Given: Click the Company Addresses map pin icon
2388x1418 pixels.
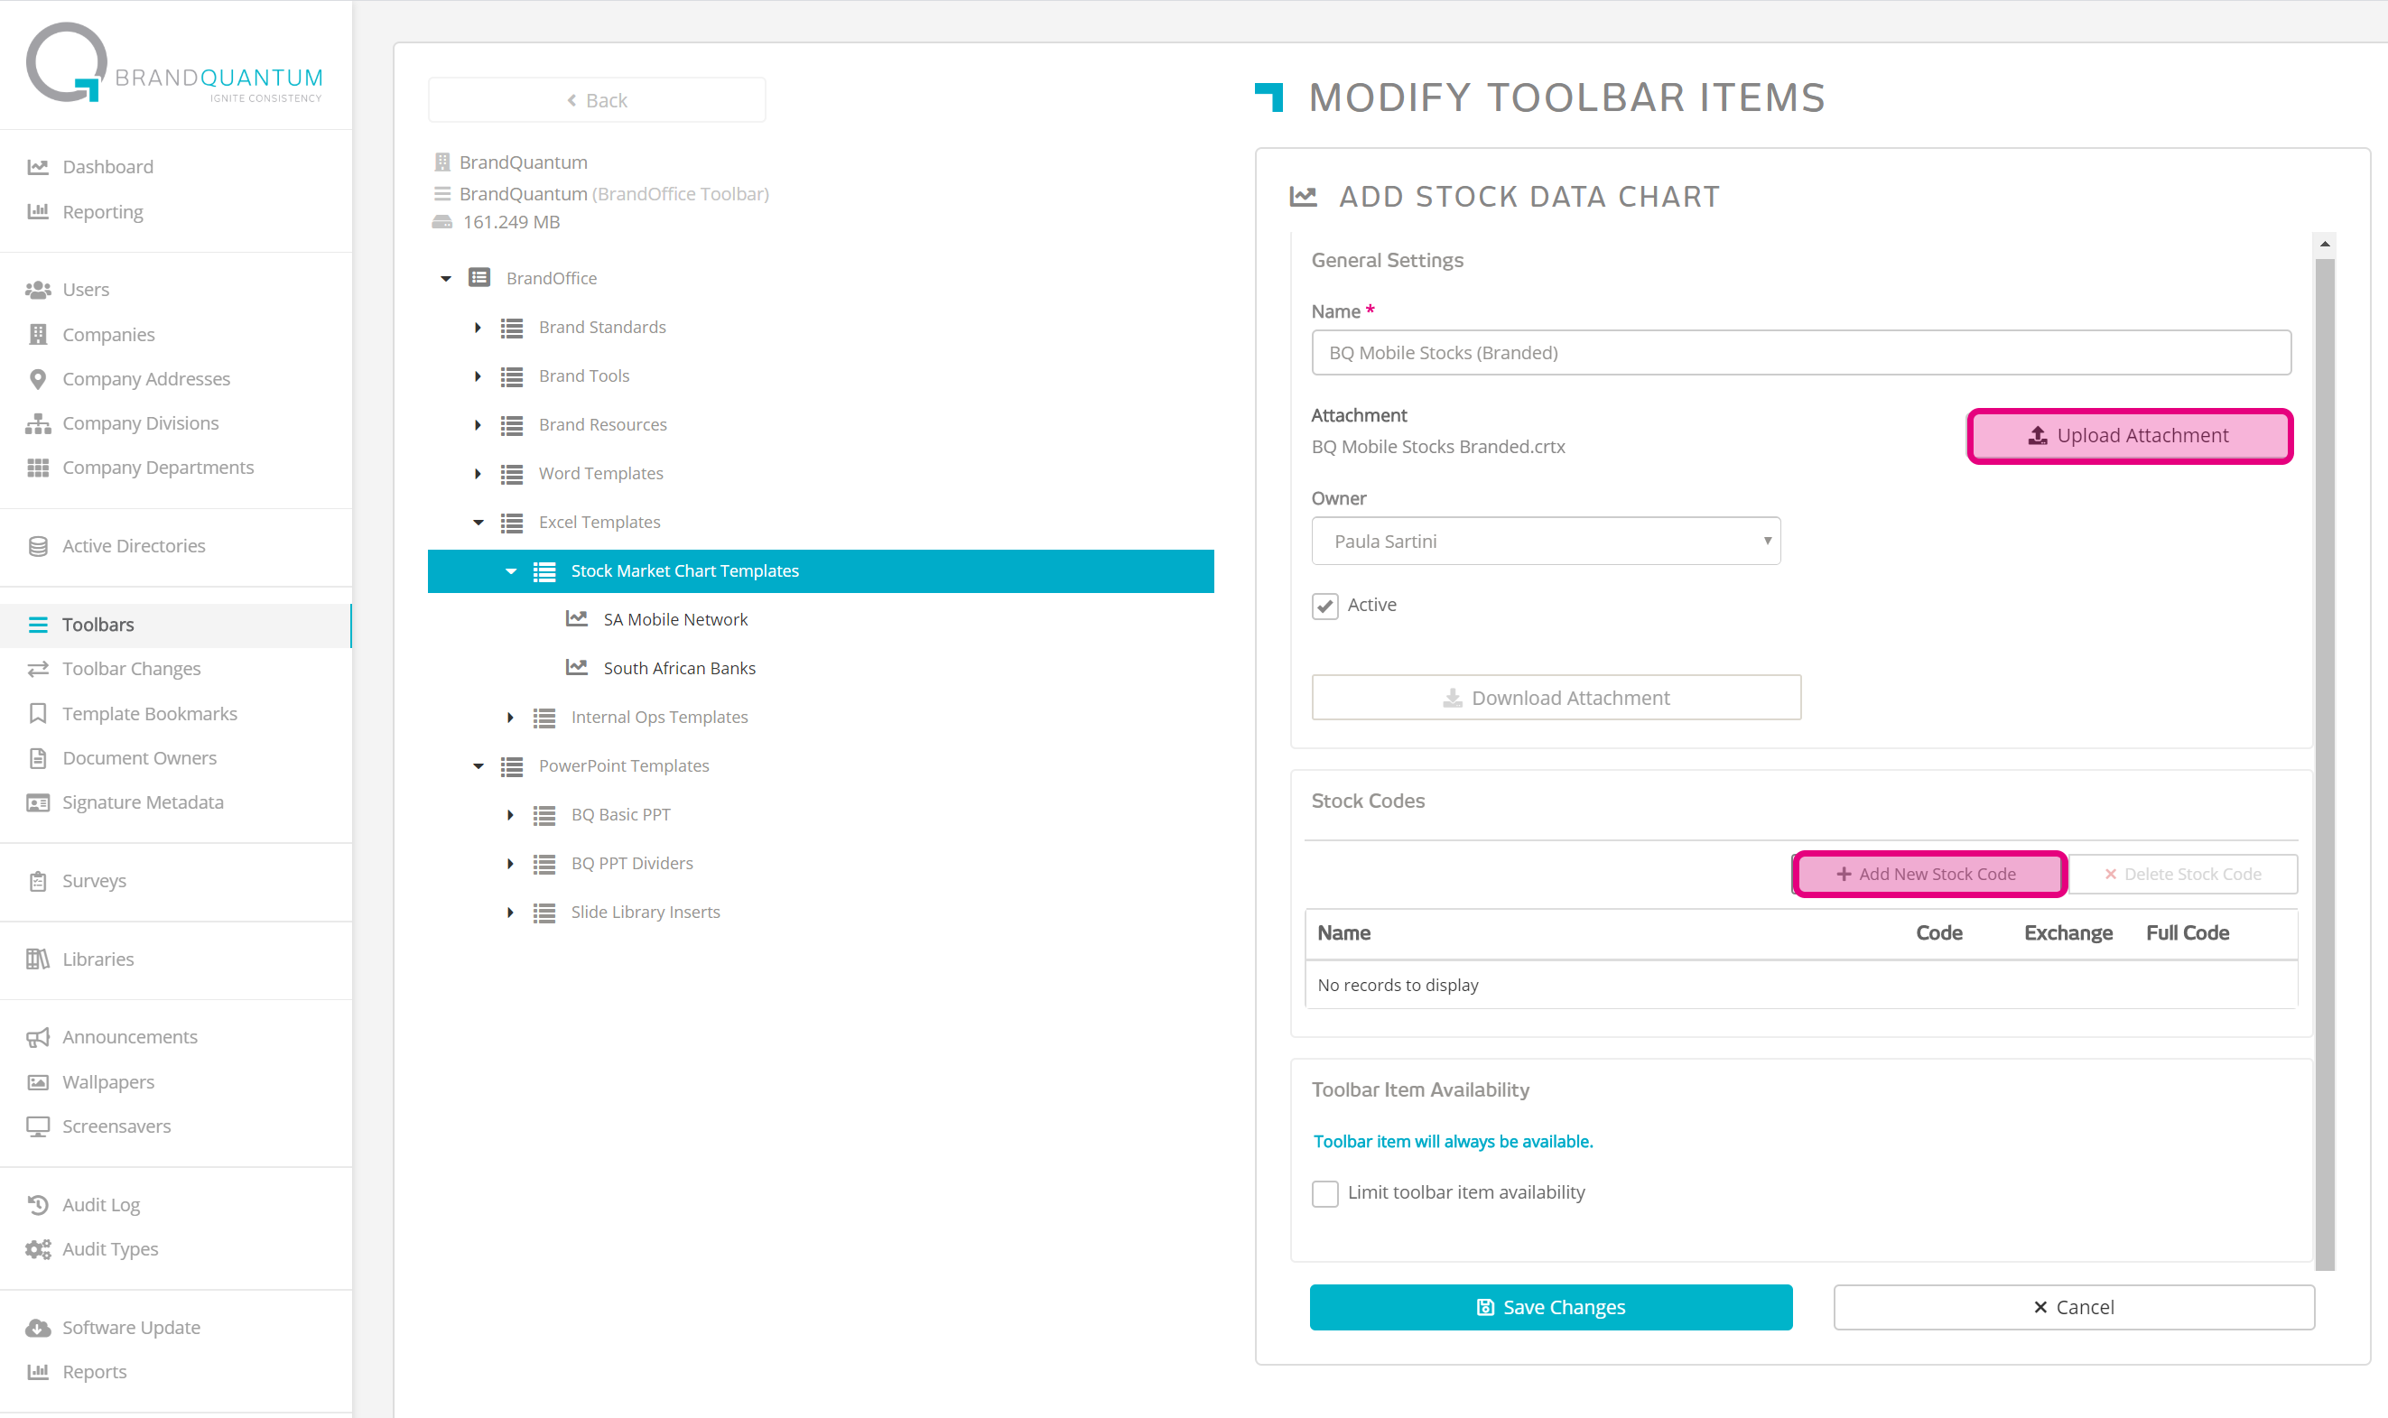Looking at the screenshot, I should tap(38, 379).
